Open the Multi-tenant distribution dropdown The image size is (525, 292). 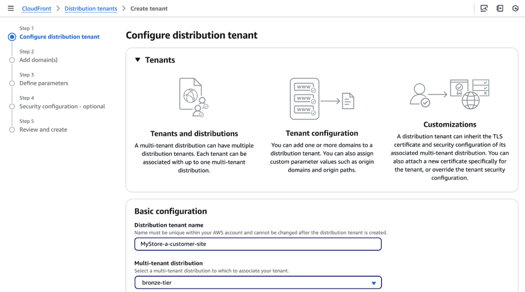[x=258, y=283]
